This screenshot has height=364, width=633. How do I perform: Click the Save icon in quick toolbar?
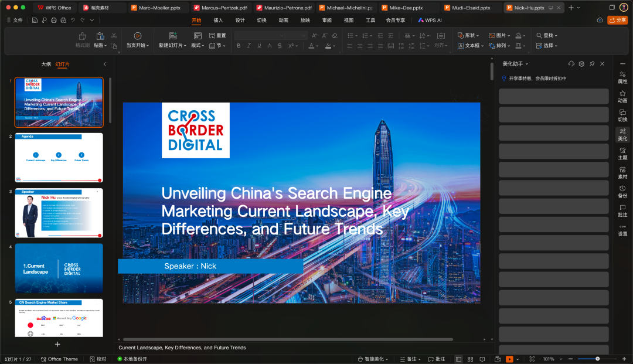tap(35, 20)
